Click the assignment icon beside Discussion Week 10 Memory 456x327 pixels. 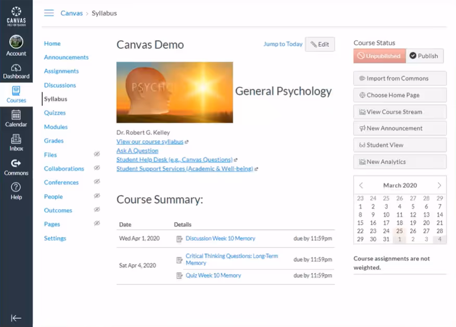(x=180, y=239)
